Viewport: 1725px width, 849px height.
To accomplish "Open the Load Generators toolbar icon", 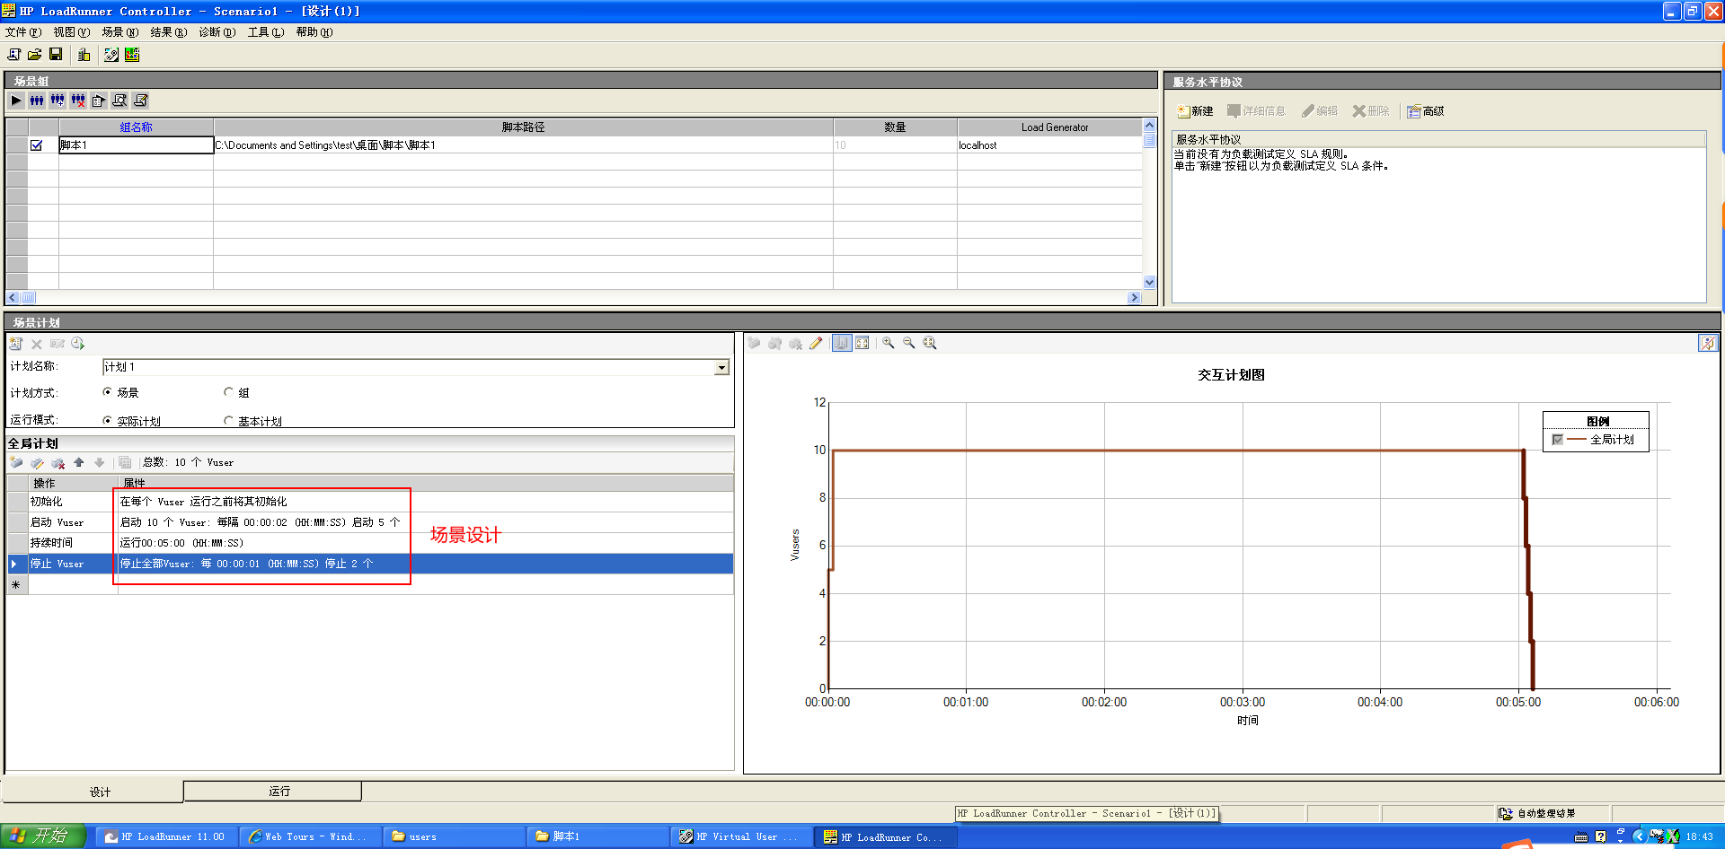I will [84, 55].
